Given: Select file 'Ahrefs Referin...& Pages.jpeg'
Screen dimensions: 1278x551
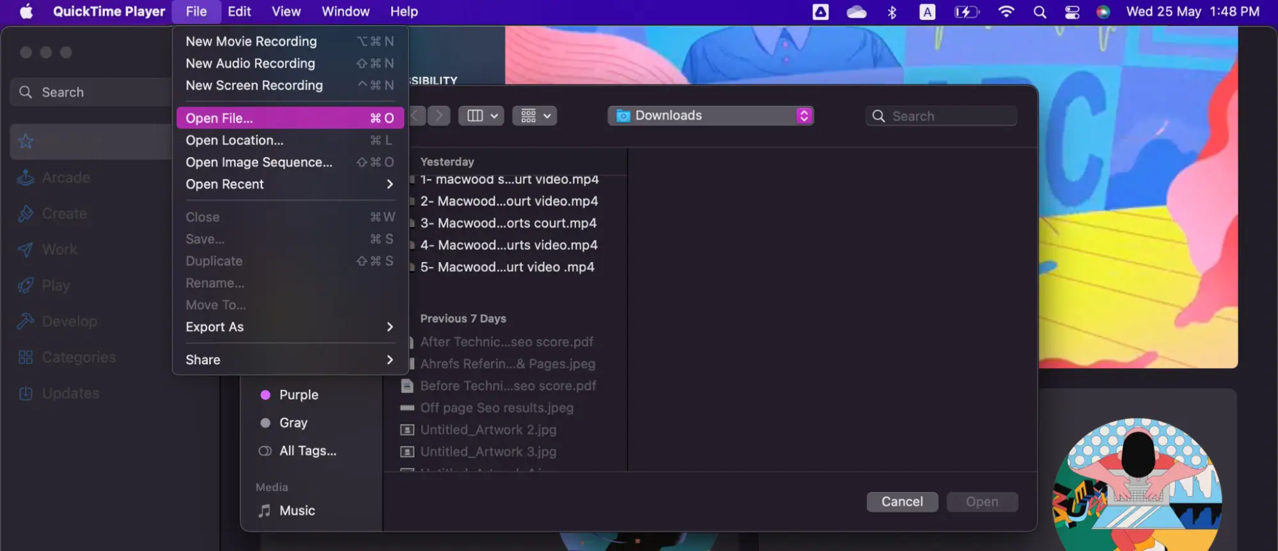Looking at the screenshot, I should 508,364.
